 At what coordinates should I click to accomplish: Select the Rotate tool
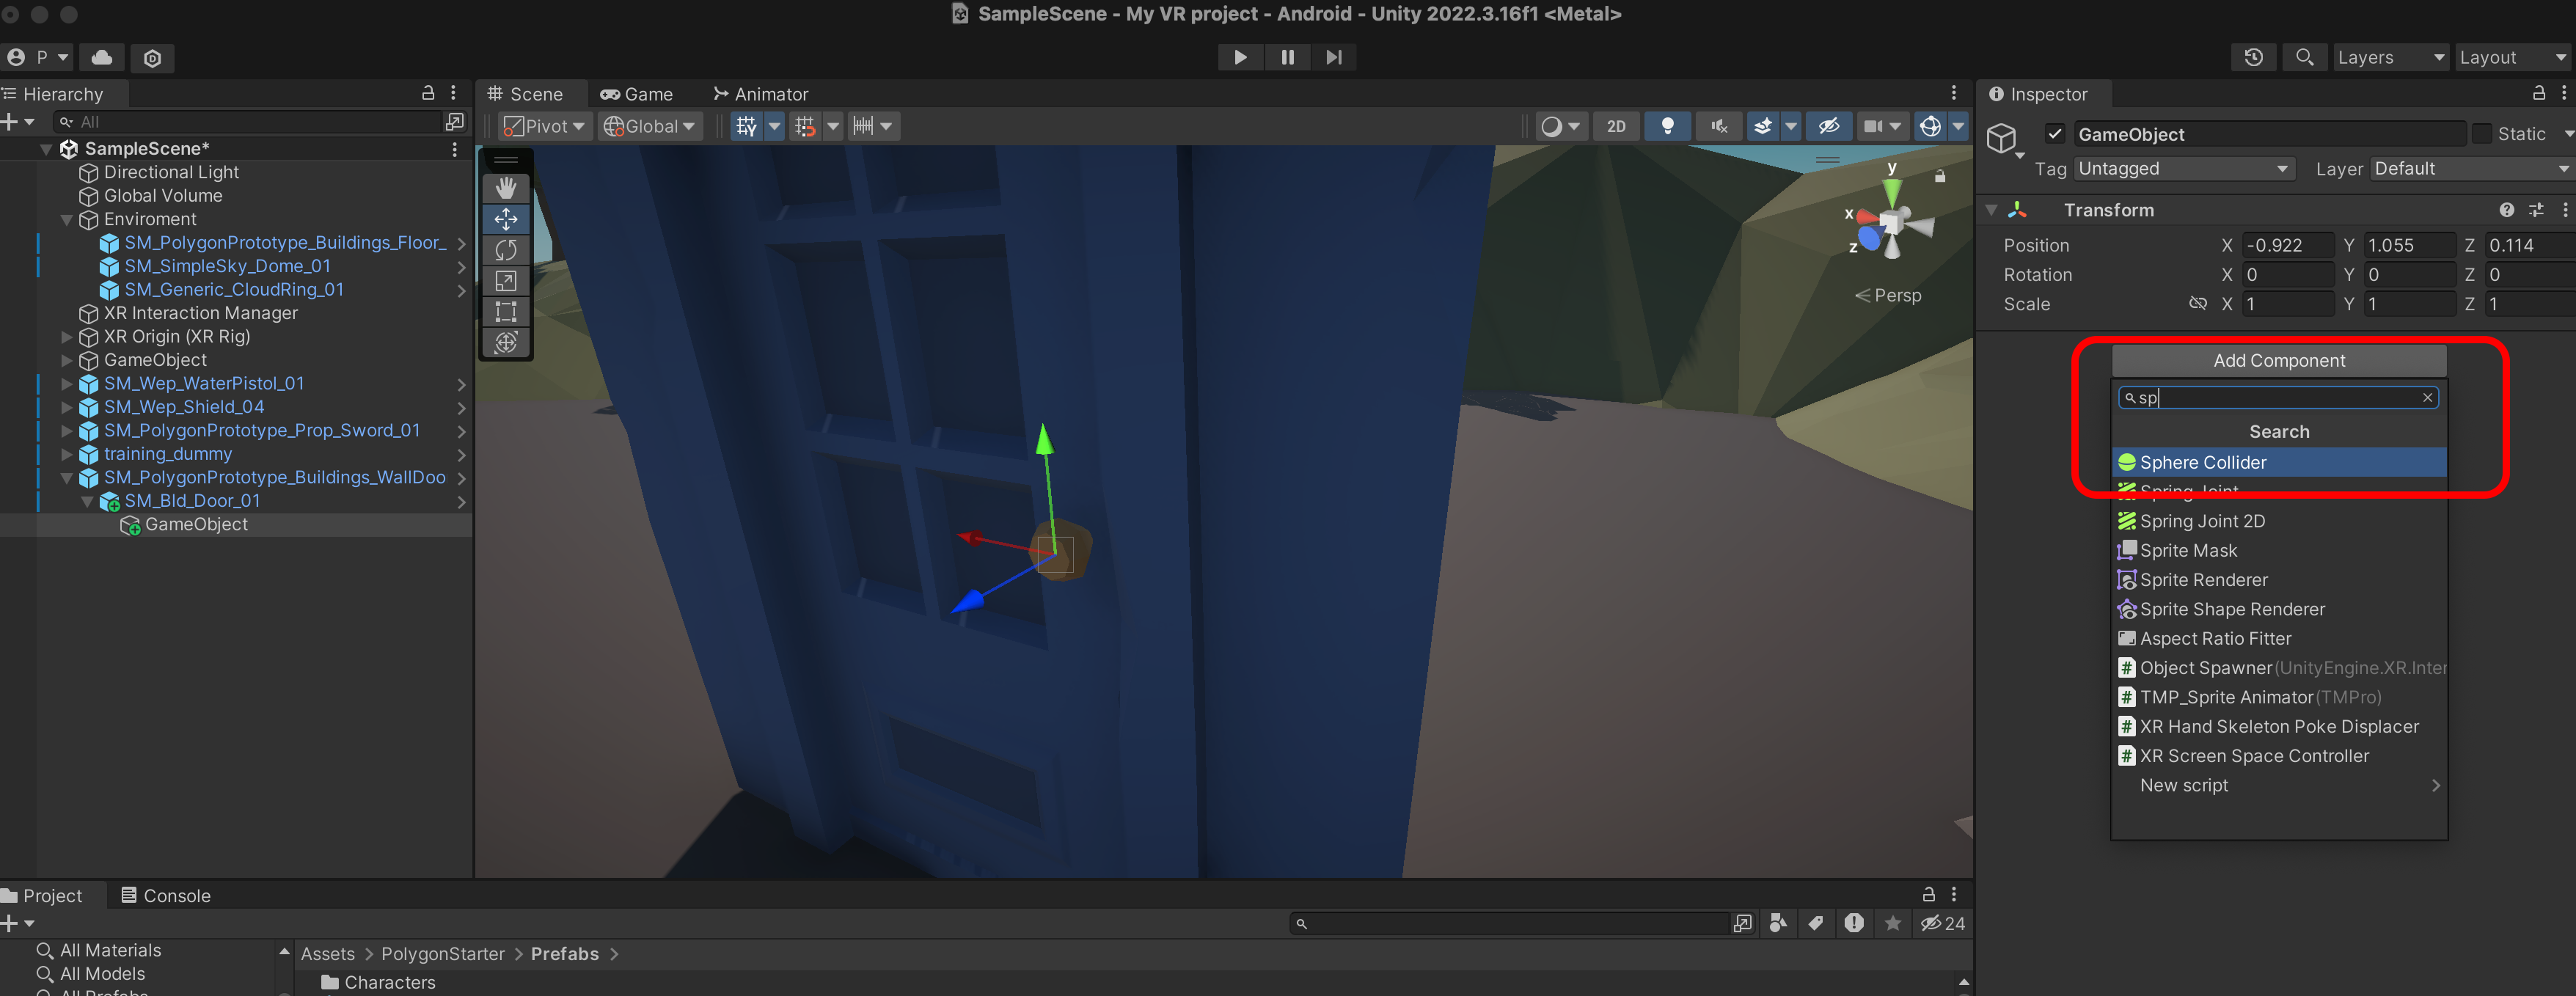tap(506, 250)
